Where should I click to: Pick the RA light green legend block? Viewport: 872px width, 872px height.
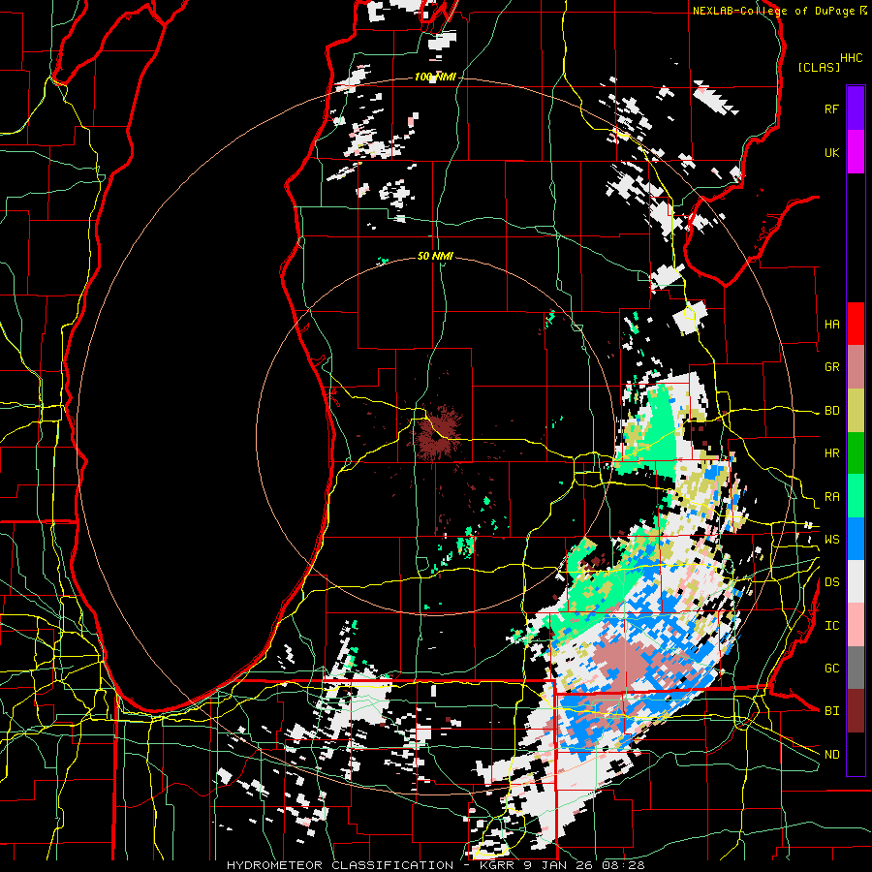[x=856, y=496]
